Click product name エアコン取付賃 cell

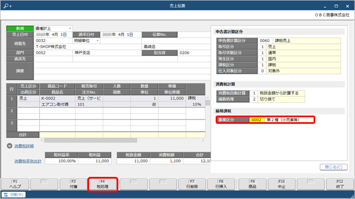(58, 104)
